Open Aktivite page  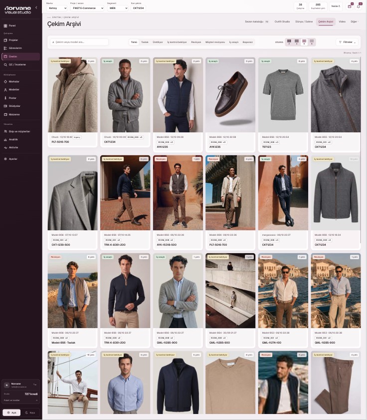[20, 148]
